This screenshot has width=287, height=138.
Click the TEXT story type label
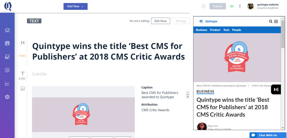(34, 21)
